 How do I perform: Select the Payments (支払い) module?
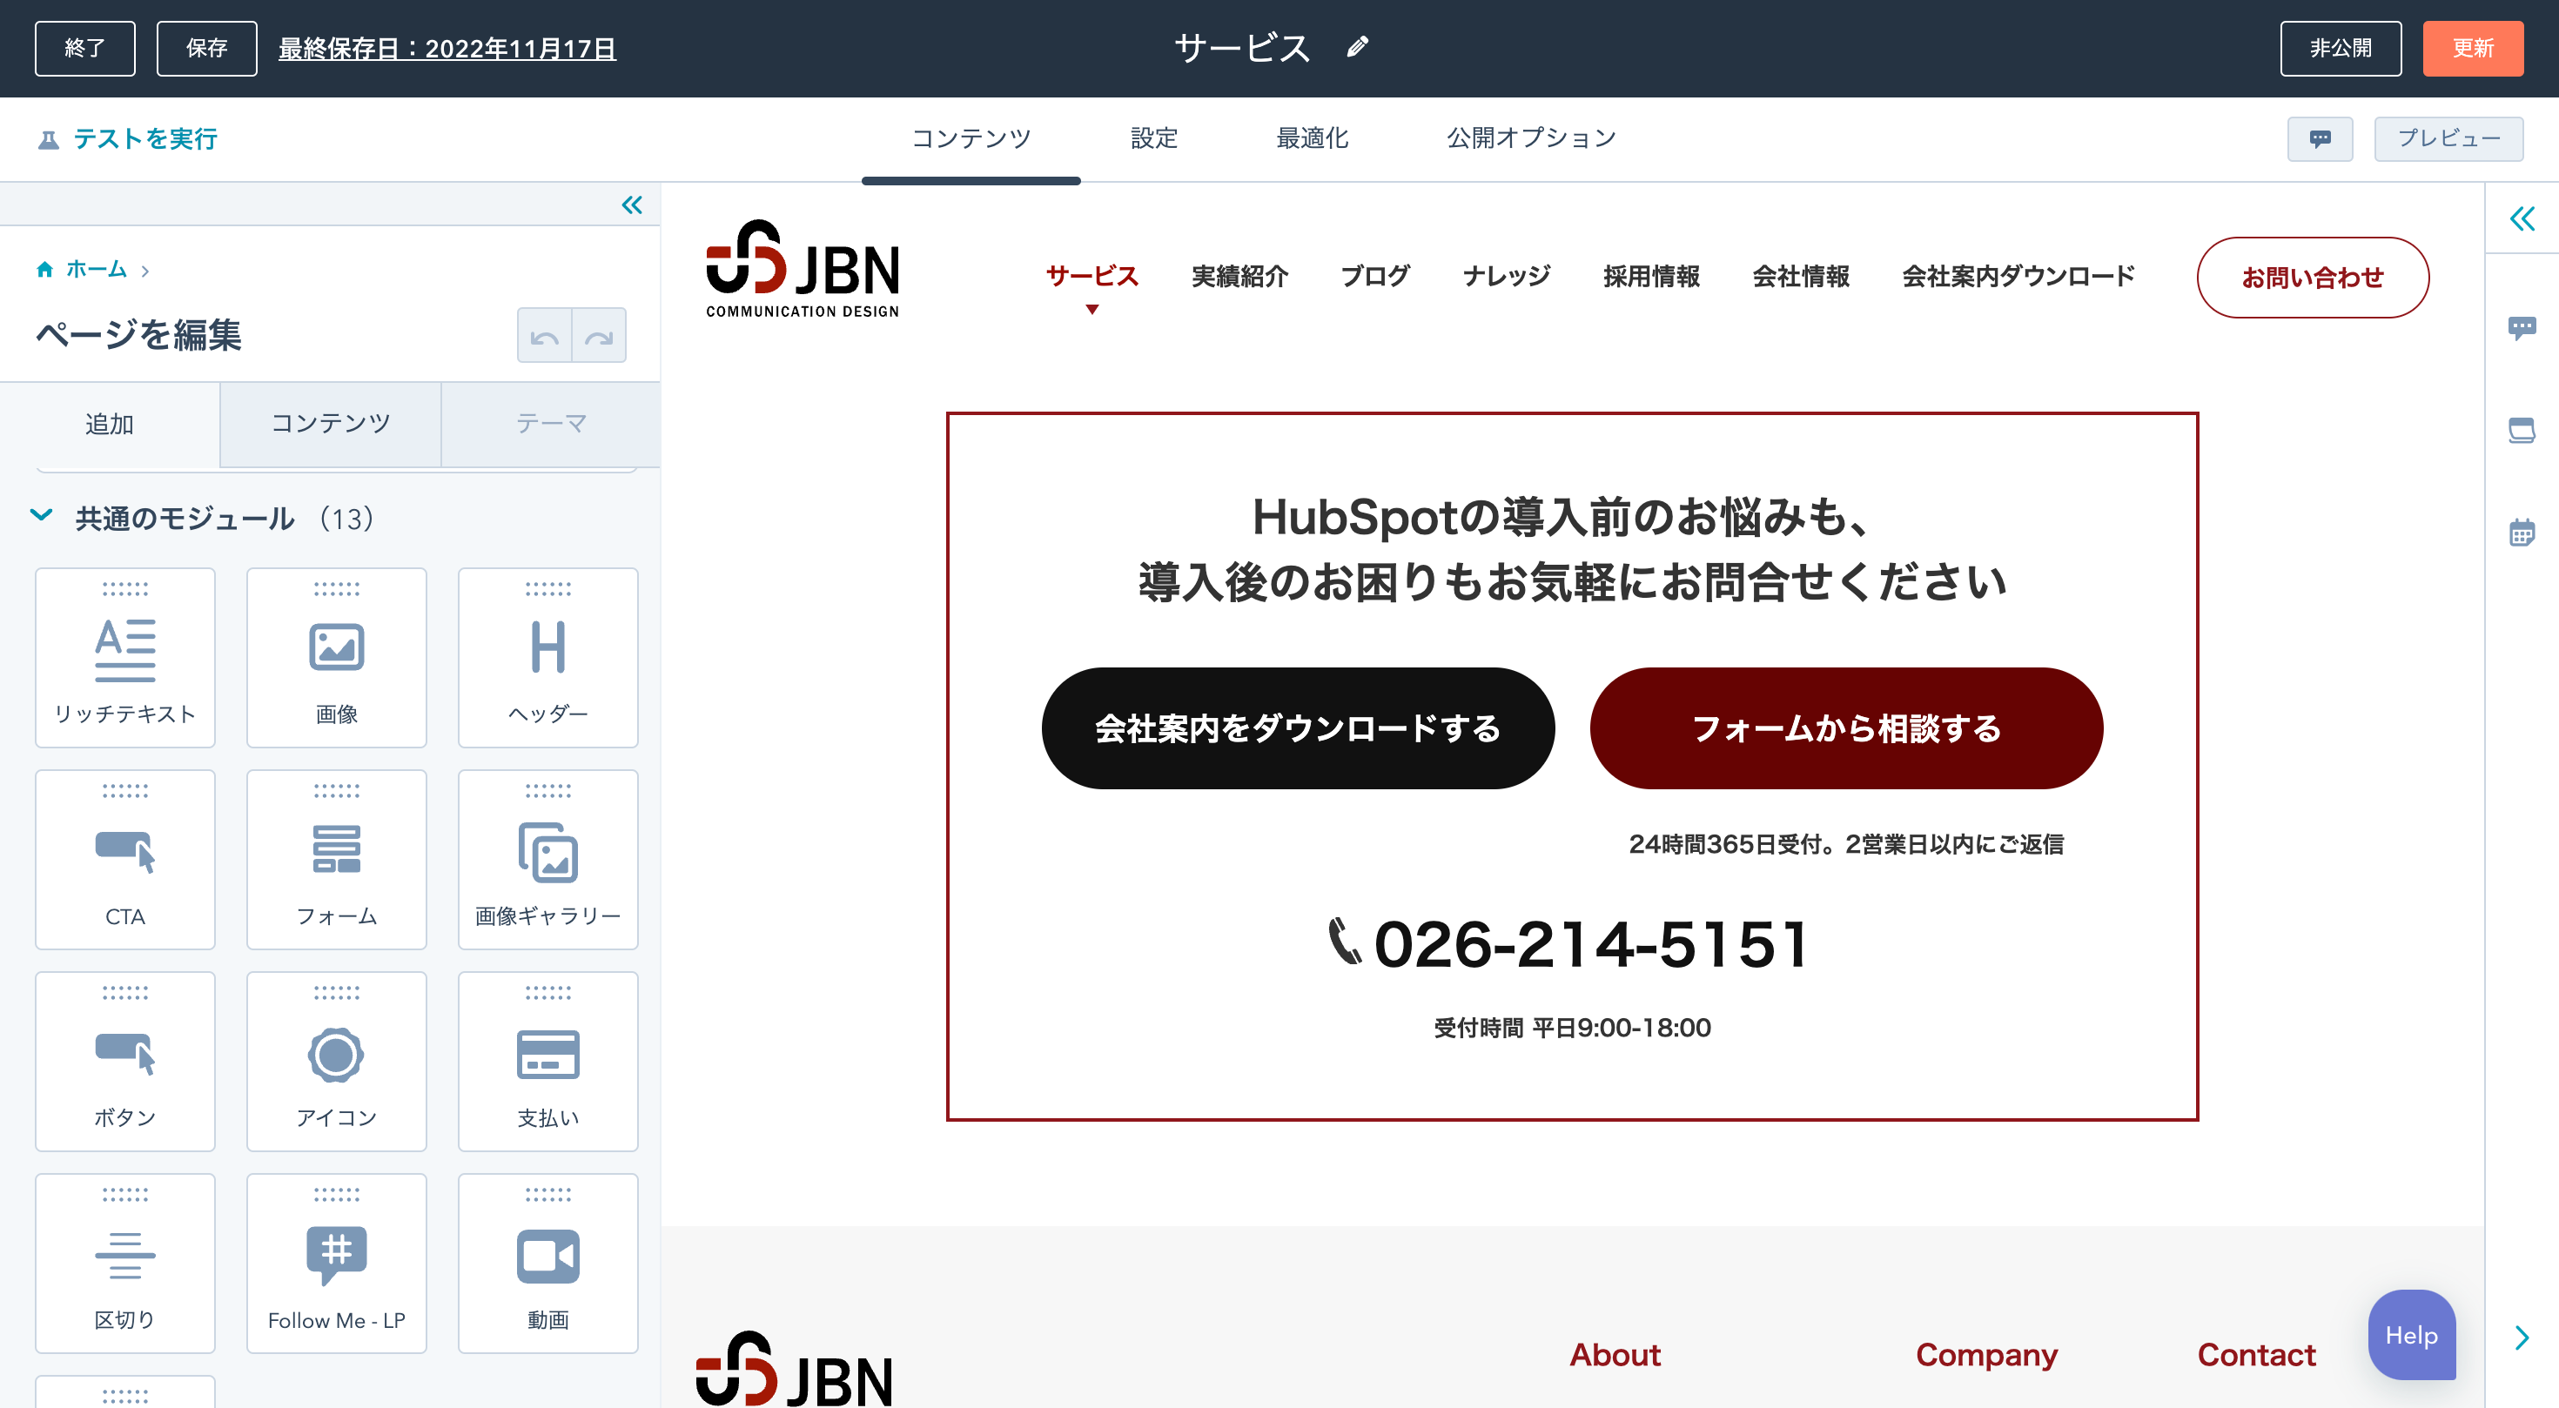pyautogui.click(x=548, y=1062)
